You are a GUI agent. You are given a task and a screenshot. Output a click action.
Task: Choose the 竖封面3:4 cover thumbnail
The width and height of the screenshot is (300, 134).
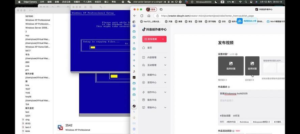[252, 66]
